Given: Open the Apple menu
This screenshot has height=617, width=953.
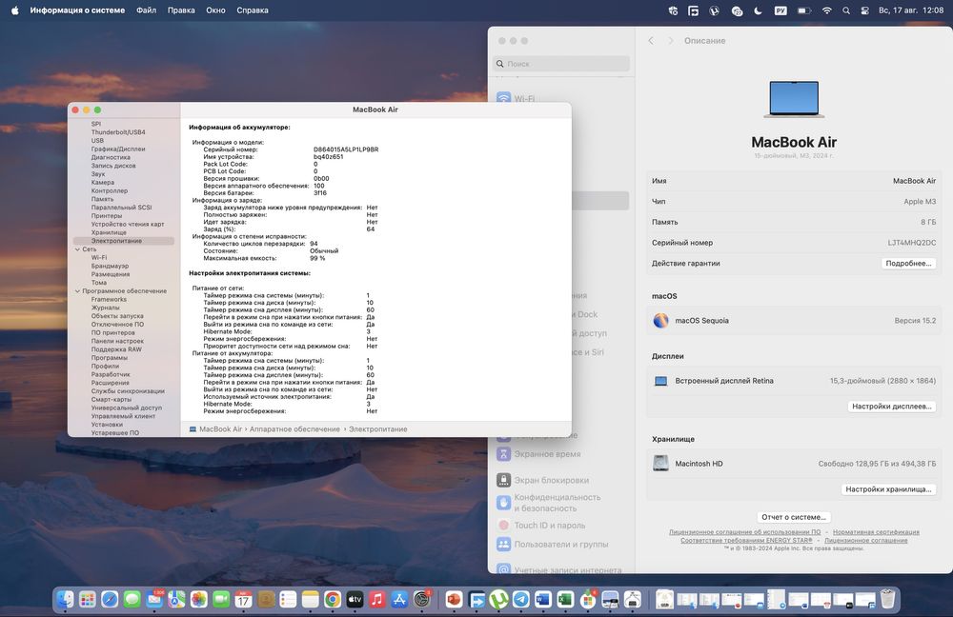Looking at the screenshot, I should (14, 10).
